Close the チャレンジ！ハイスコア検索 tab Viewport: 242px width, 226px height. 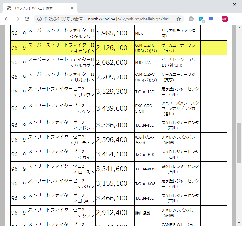72,8
